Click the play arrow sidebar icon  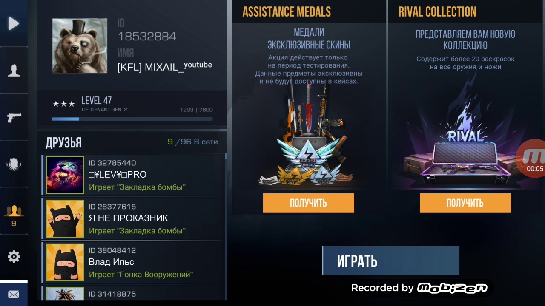pos(14,23)
